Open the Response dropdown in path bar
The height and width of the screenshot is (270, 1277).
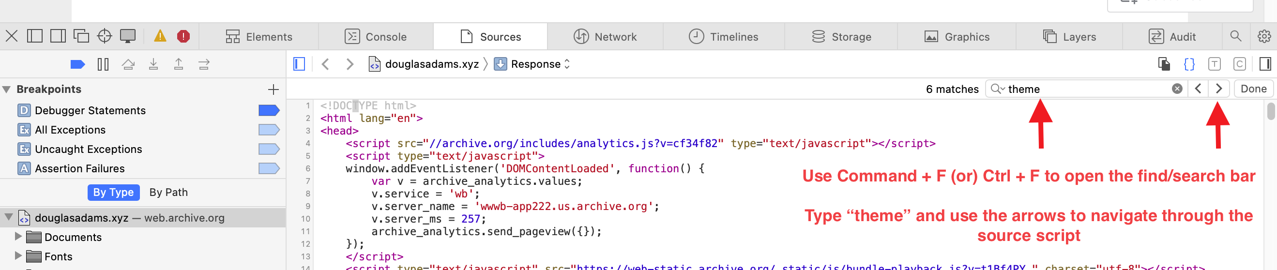534,64
